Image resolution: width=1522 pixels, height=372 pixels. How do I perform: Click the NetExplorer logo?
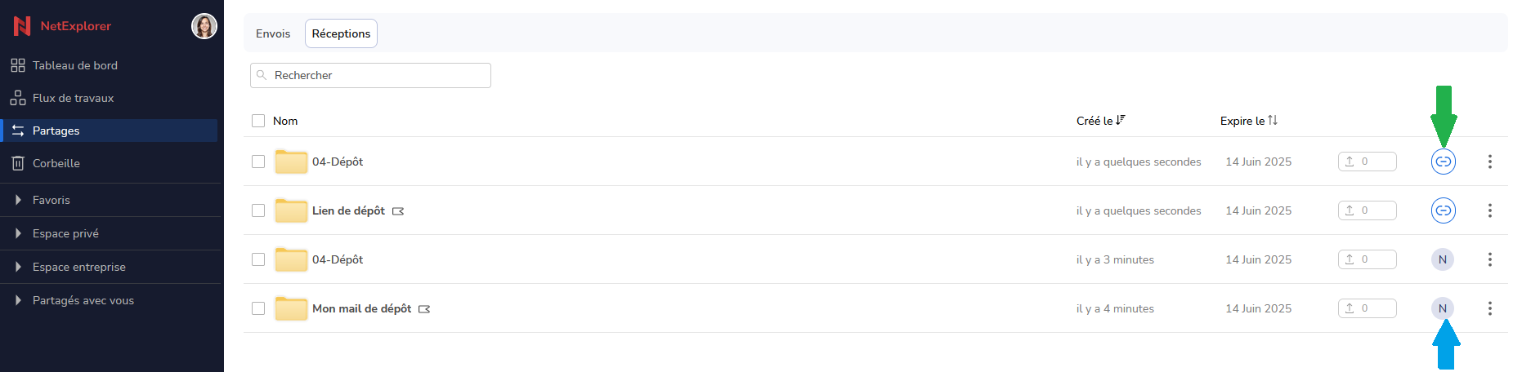[63, 26]
